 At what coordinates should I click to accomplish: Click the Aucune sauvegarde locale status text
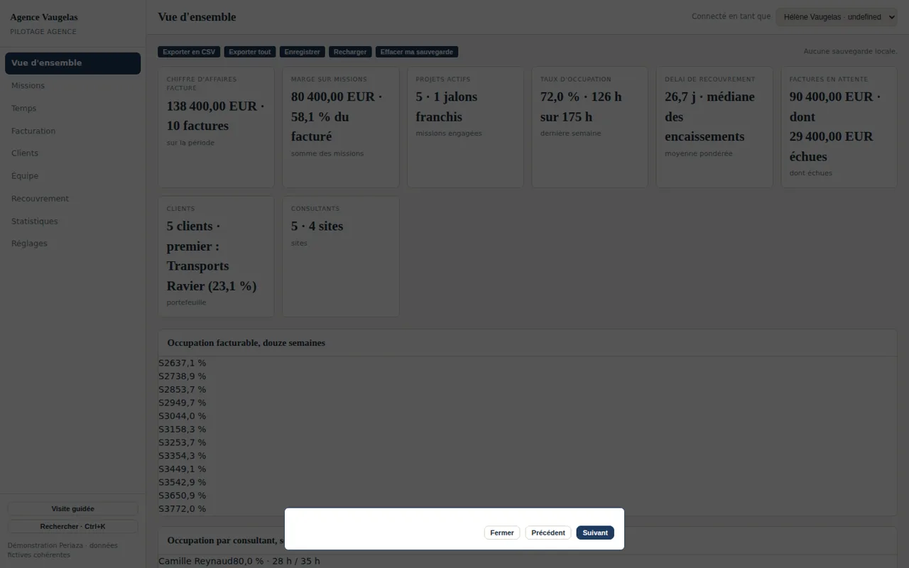pos(850,52)
